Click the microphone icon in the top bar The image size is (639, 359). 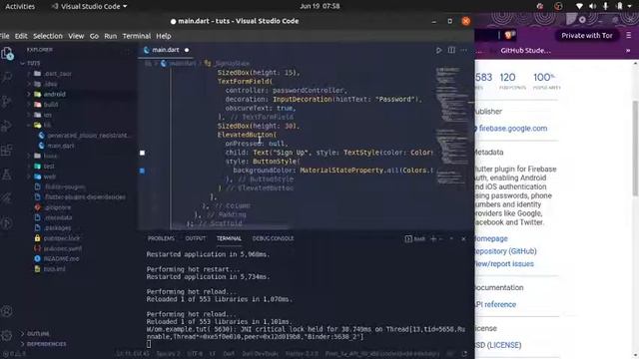pyautogui.click(x=606, y=6)
